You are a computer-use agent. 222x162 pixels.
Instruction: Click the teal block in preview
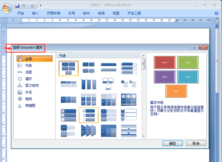coord(188,77)
